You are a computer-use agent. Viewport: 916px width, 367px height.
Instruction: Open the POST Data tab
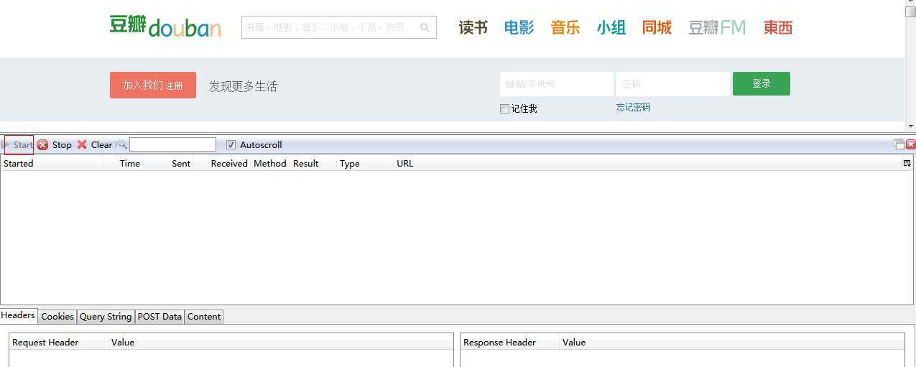click(159, 316)
